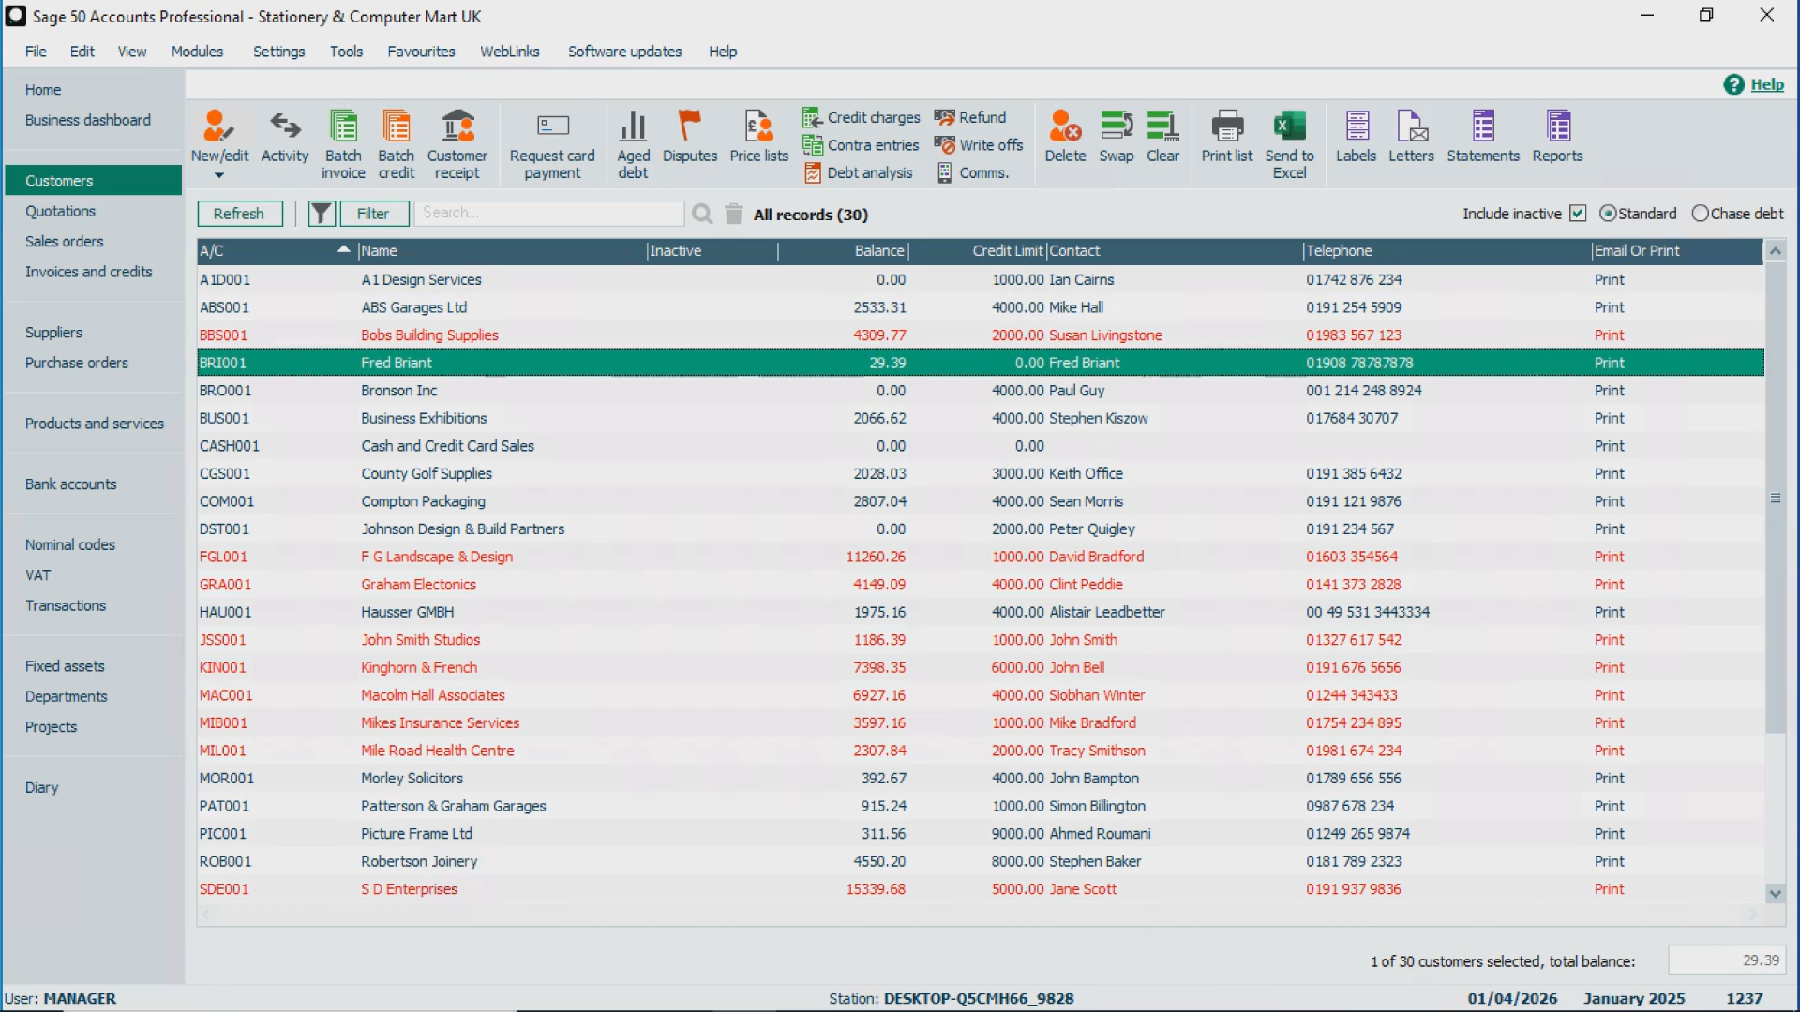Click the Credit charges tool
Viewport: 1800px width, 1012px height.
tap(862, 117)
